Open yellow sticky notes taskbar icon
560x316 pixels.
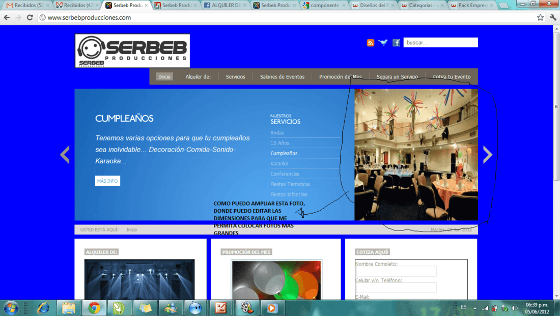click(145, 308)
